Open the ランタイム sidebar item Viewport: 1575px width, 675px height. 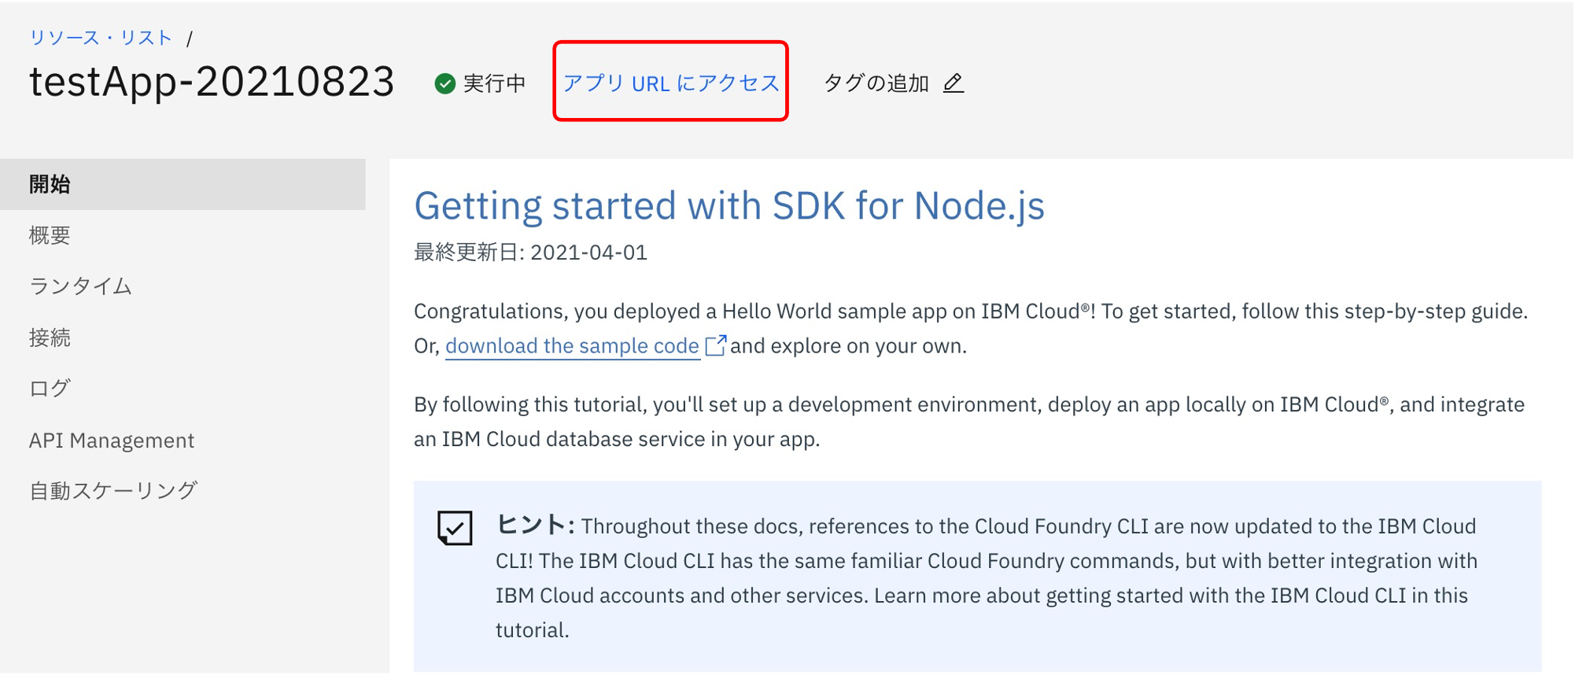[183, 286]
